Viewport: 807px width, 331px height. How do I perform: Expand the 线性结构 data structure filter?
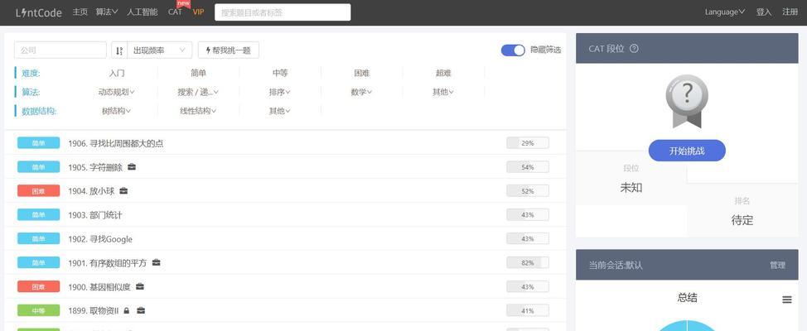pos(198,111)
